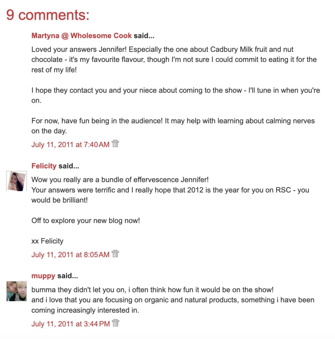The image size is (335, 339).
Task: Delete Martyna's comment using the trash icon
Action: 115,143
